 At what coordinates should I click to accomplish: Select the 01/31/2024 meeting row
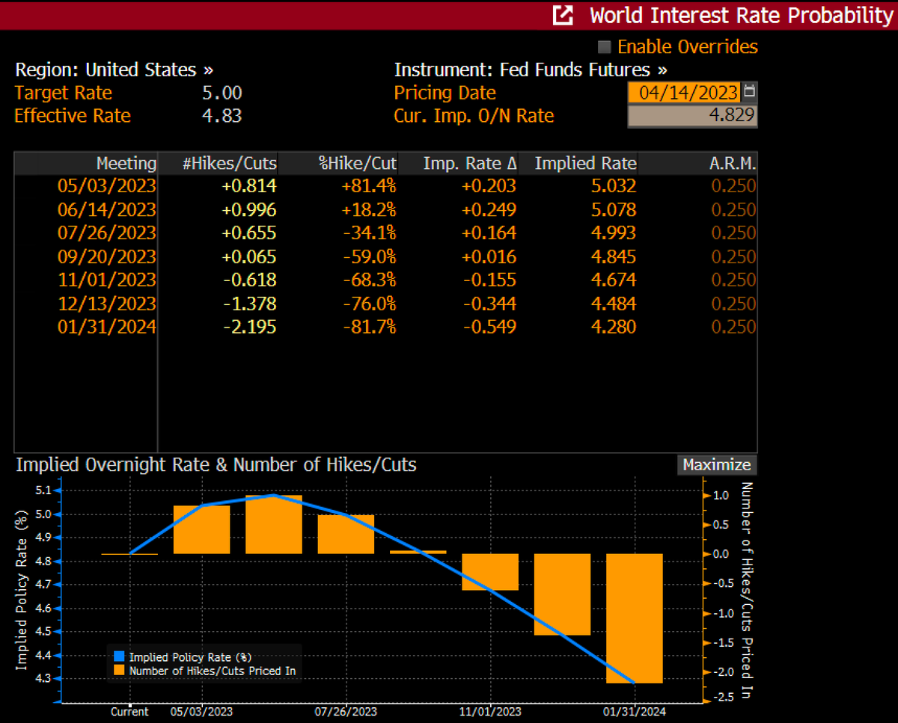(x=385, y=327)
